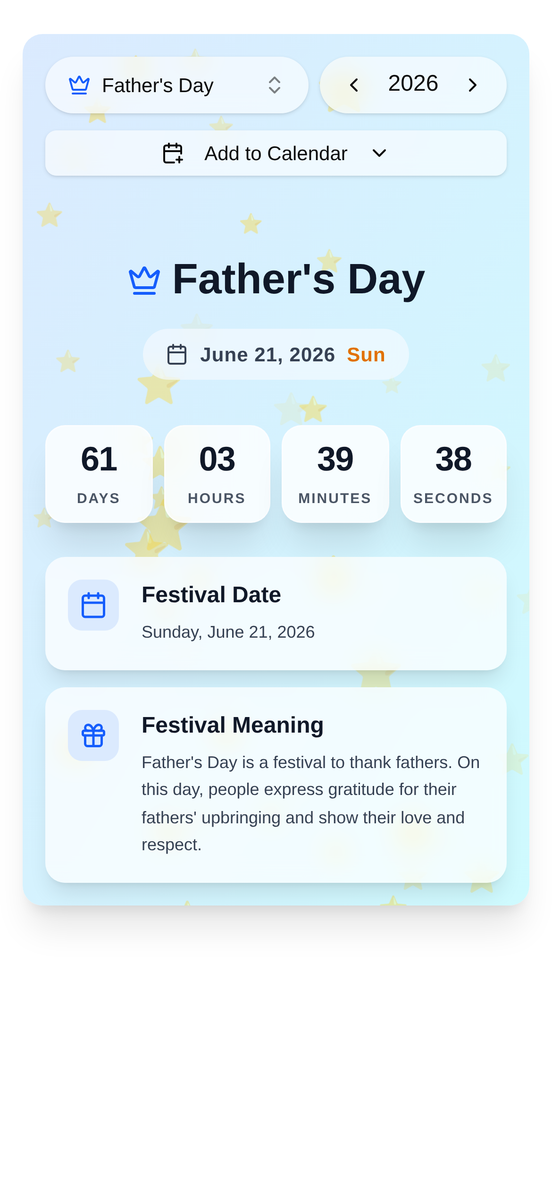
Task: Click the Father's Day main heading
Action: (x=299, y=279)
